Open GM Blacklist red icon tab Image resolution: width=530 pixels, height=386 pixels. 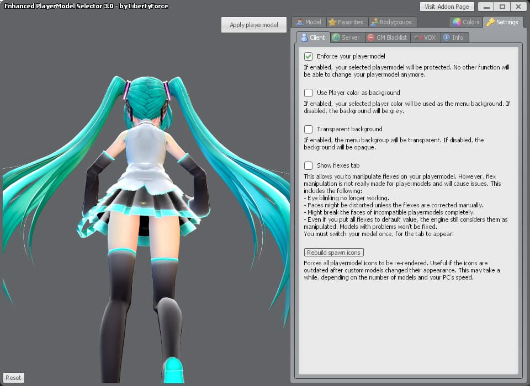click(x=371, y=37)
